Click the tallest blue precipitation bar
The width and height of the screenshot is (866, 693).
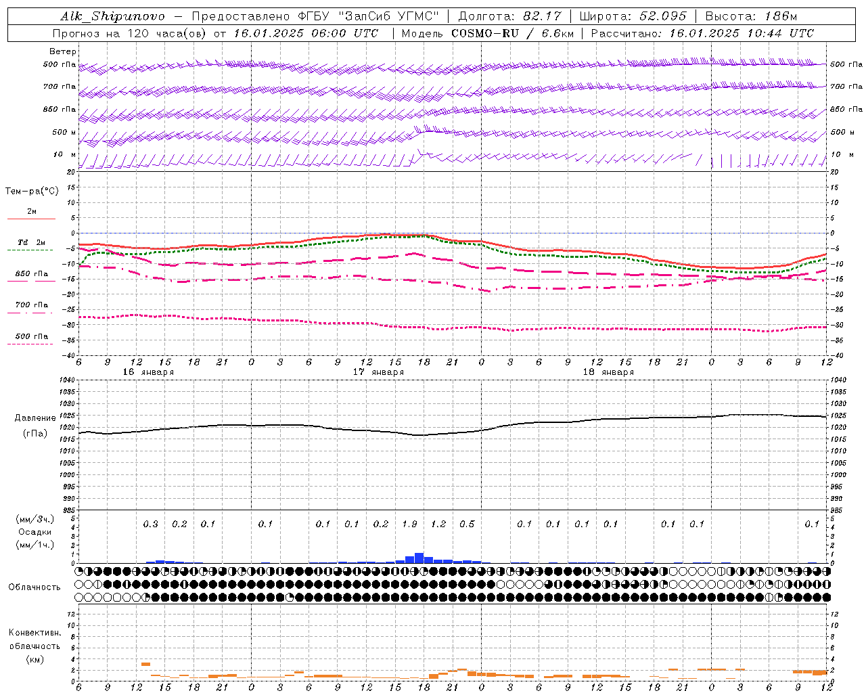419,558
